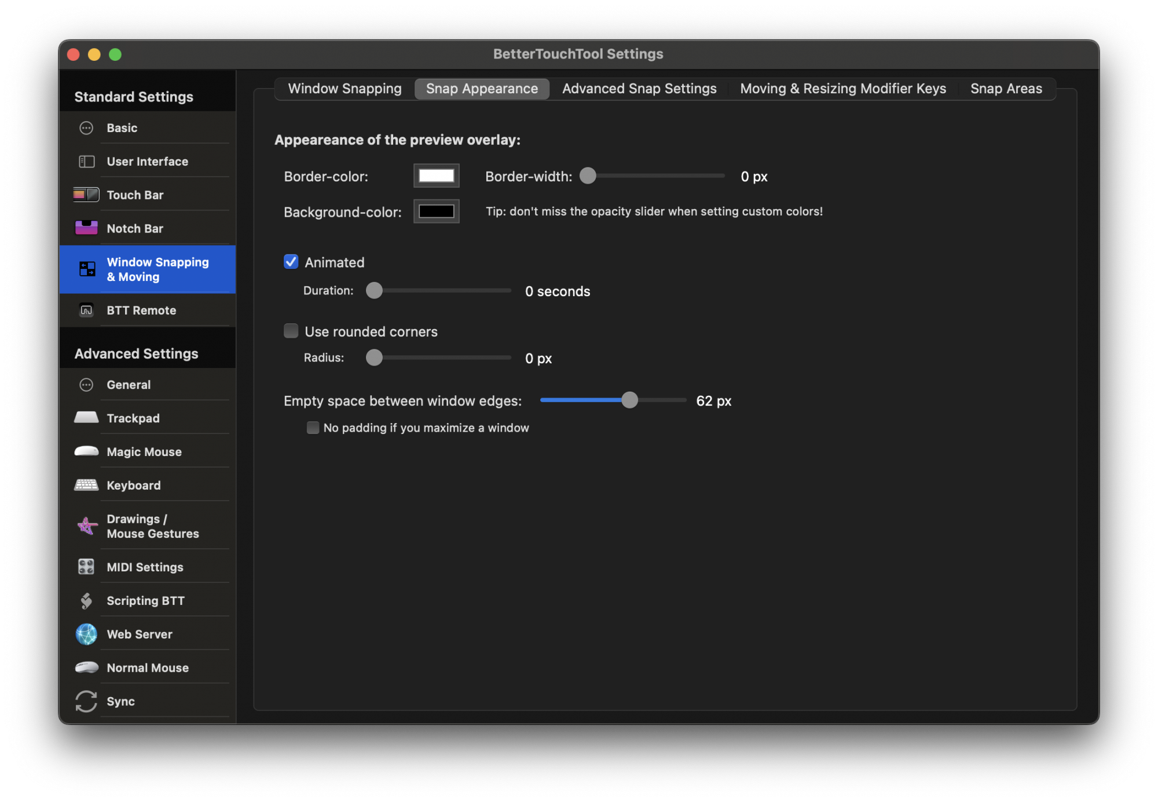1158x802 pixels.
Task: Click the Magic Mouse icon
Action: [x=86, y=451]
